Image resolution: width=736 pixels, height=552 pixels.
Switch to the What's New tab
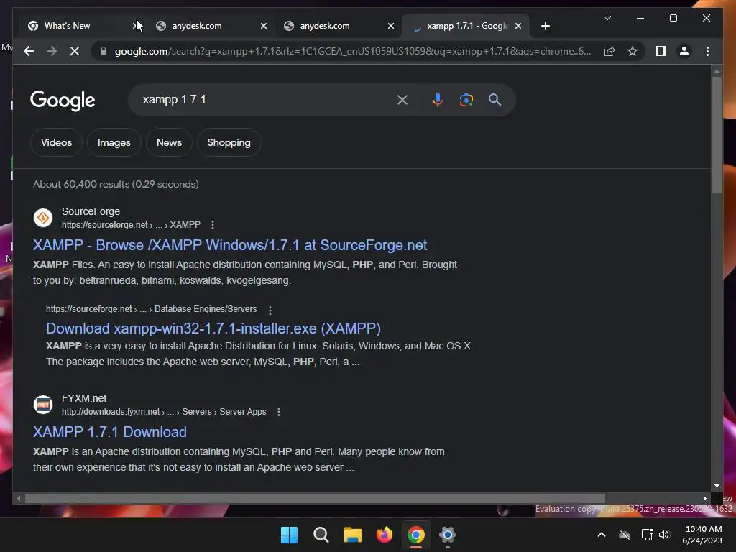67,26
